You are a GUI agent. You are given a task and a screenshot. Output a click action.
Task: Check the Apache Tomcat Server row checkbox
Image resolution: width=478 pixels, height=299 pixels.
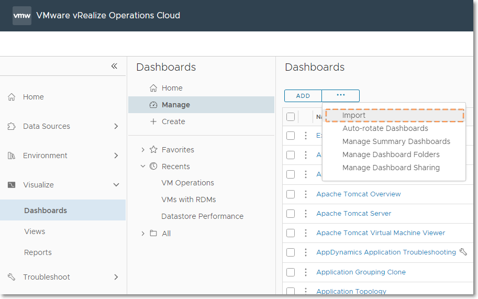tap(291, 213)
